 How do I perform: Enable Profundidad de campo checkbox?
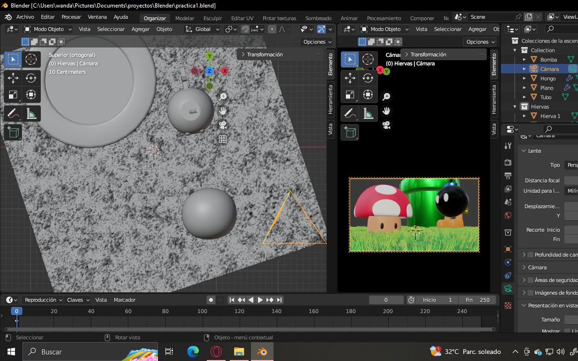pos(530,254)
